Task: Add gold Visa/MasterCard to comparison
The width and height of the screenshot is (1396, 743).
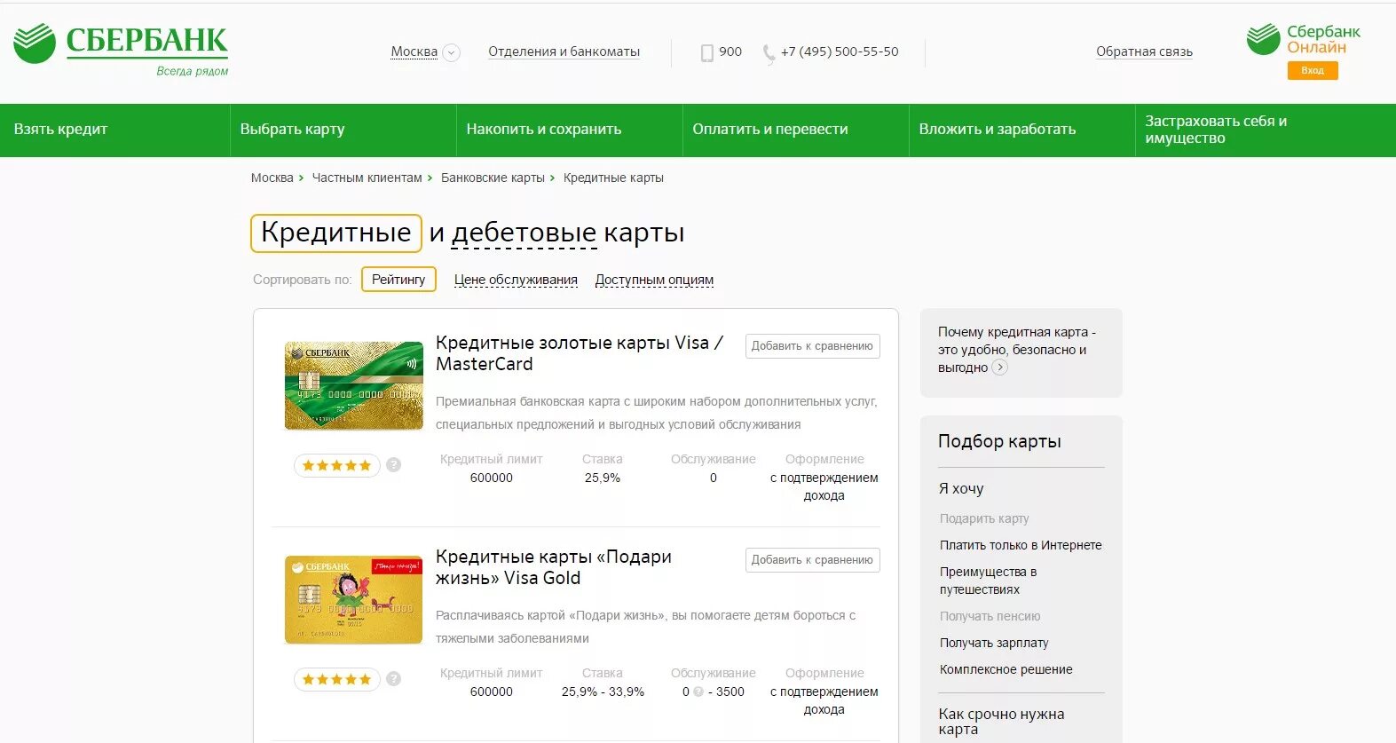Action: pyautogui.click(x=812, y=346)
